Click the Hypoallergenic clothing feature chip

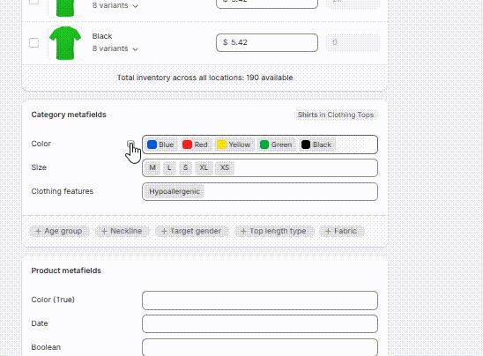(x=175, y=191)
